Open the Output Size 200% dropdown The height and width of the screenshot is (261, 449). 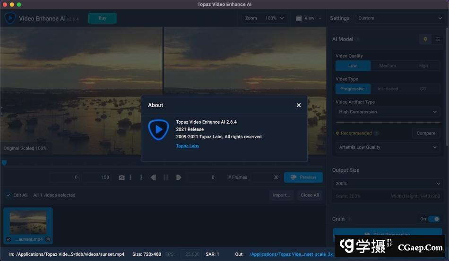[x=388, y=184]
